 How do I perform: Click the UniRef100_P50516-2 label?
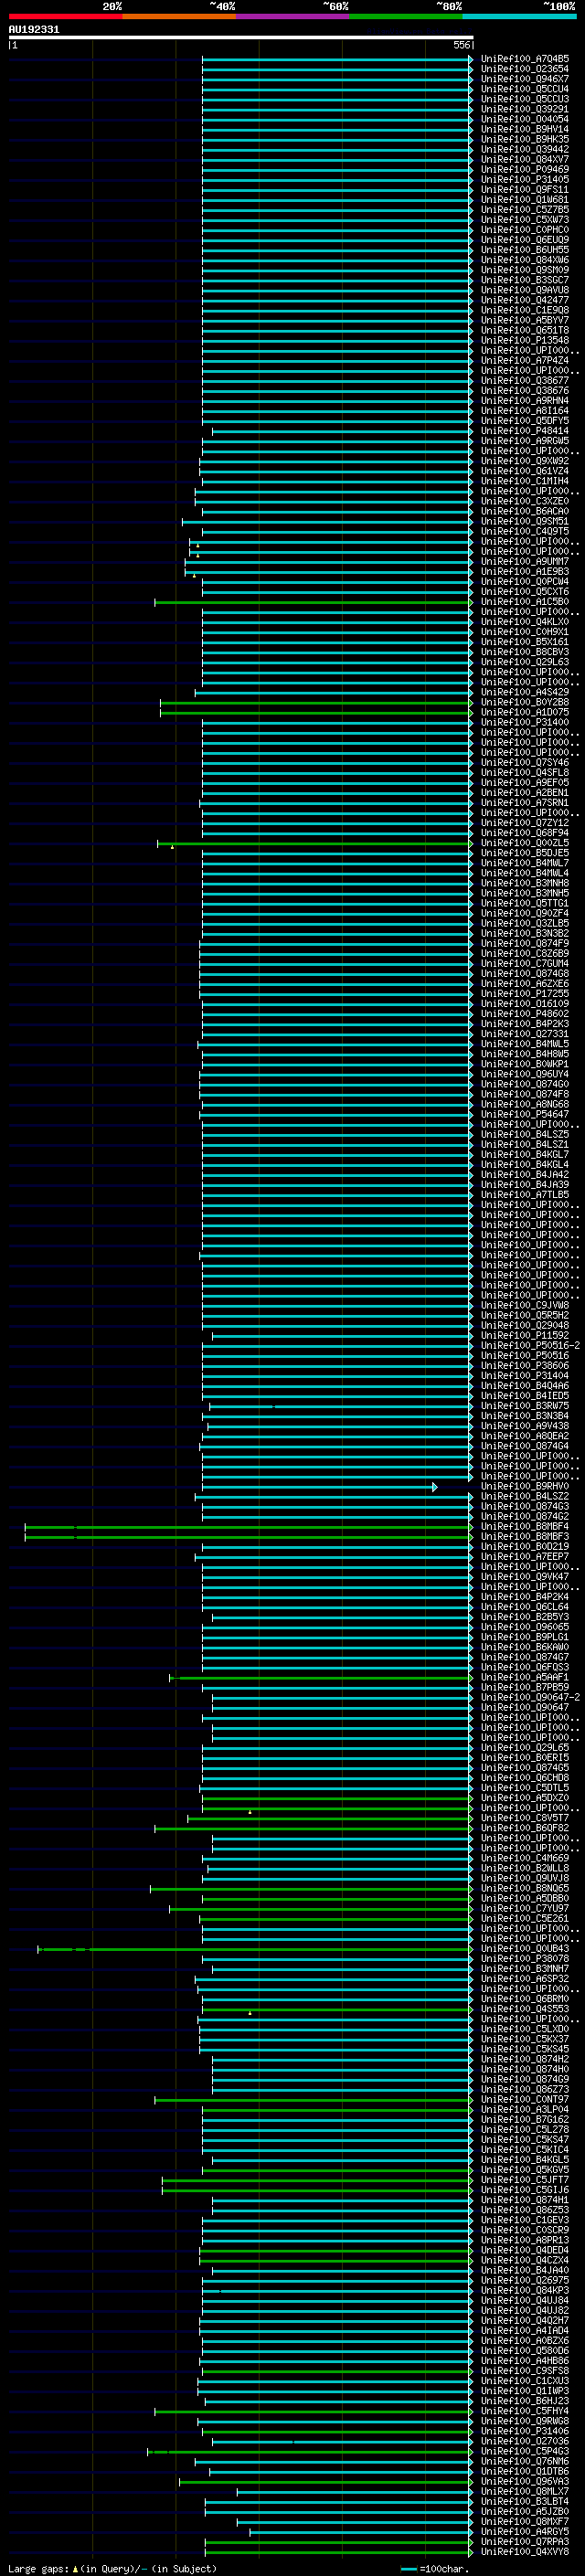coord(530,1345)
